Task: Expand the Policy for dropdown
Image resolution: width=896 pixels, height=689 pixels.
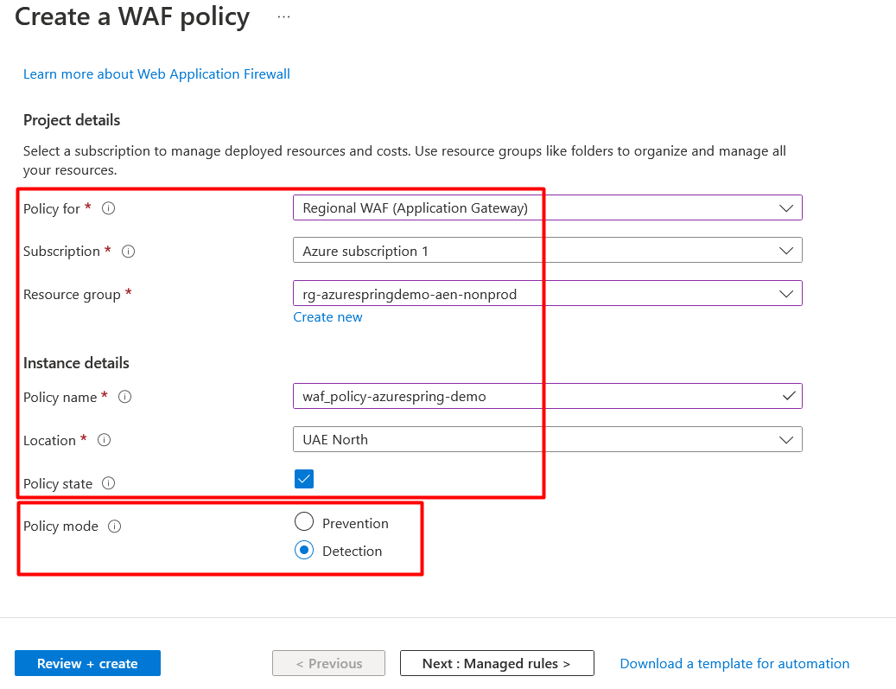Action: pos(547,207)
